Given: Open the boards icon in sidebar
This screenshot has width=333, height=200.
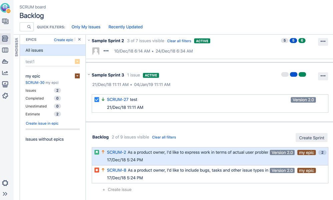Looking at the screenshot, I should [x=5, y=21].
